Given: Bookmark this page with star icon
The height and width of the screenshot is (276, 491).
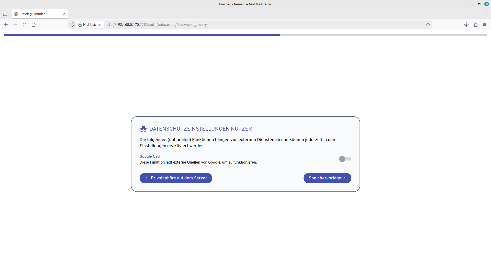Looking at the screenshot, I should point(428,25).
